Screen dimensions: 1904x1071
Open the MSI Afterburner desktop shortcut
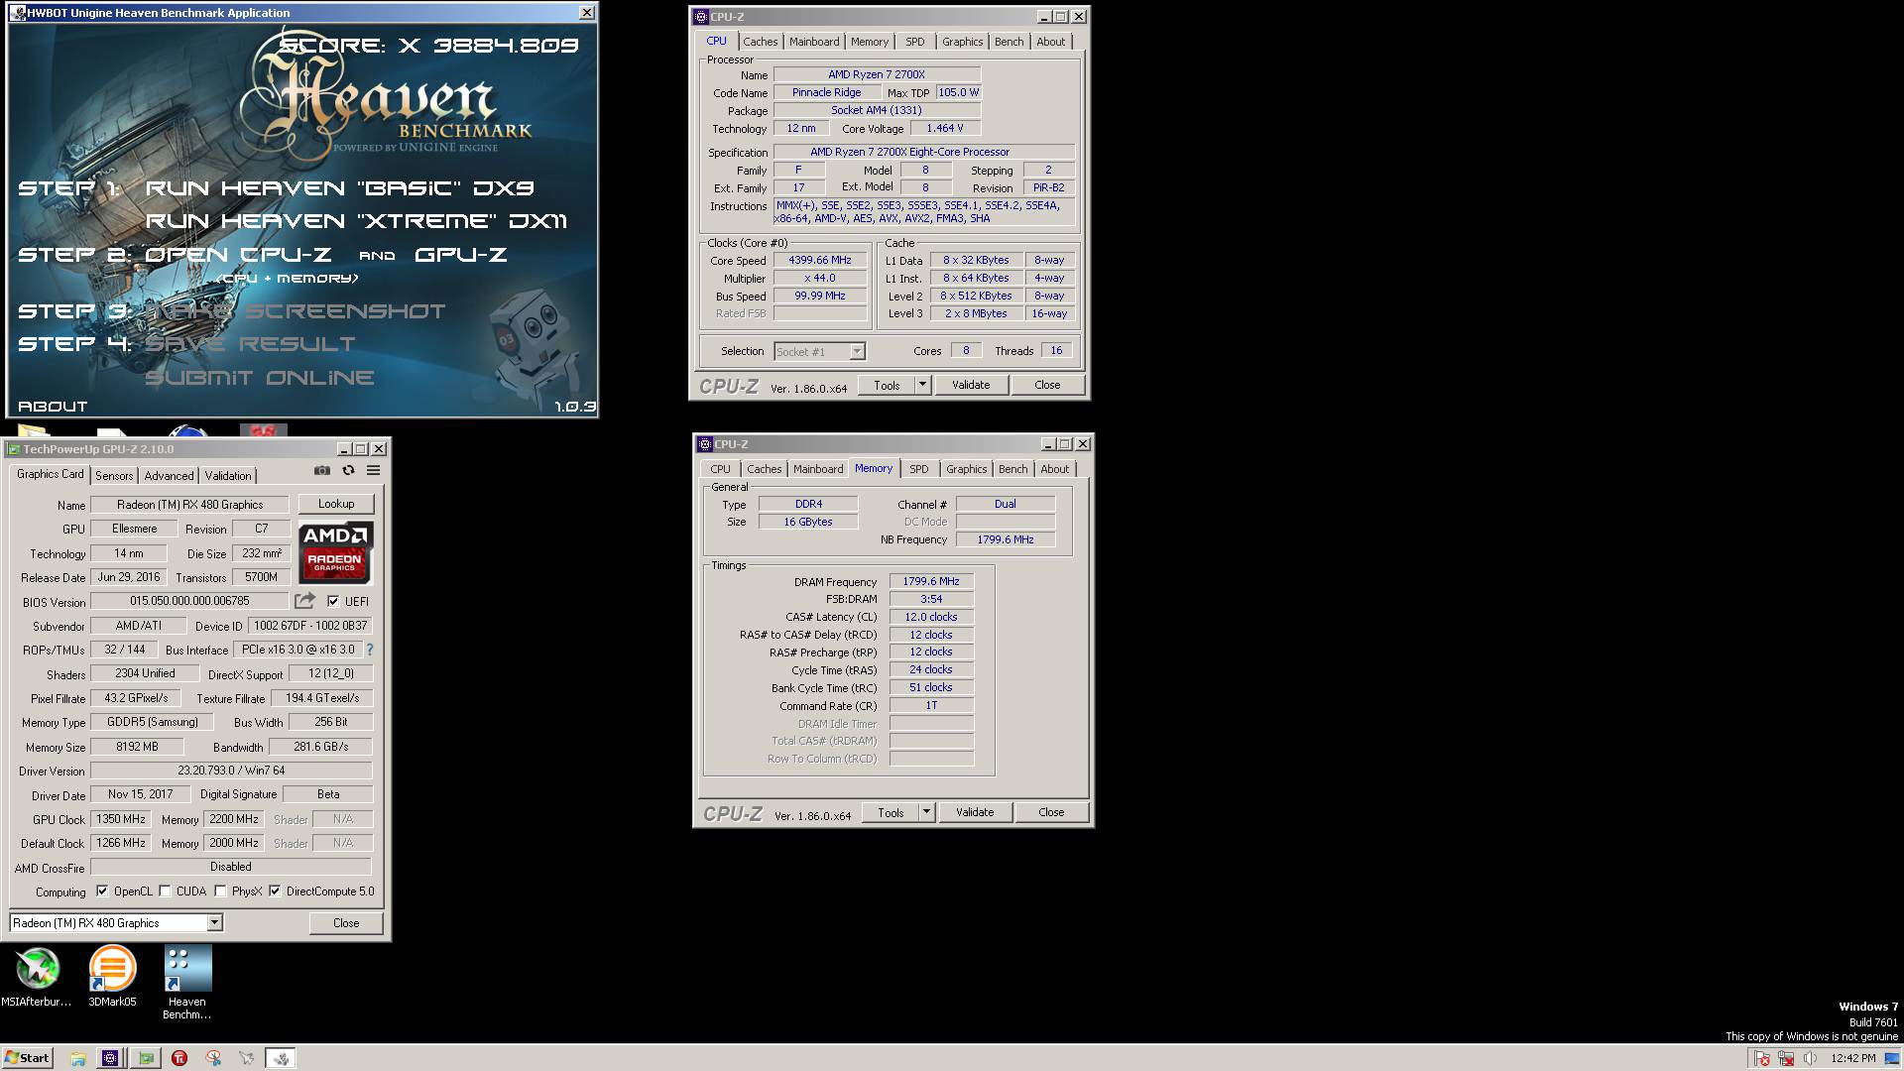click(37, 976)
